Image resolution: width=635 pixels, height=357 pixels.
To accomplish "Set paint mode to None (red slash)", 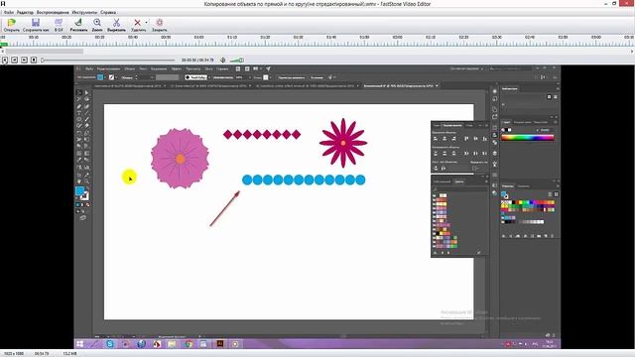I will pos(87,205).
